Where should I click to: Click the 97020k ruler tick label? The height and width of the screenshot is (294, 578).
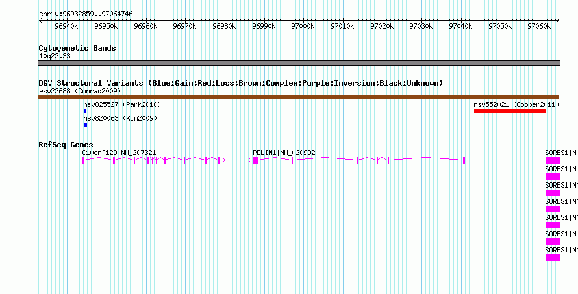[382, 27]
